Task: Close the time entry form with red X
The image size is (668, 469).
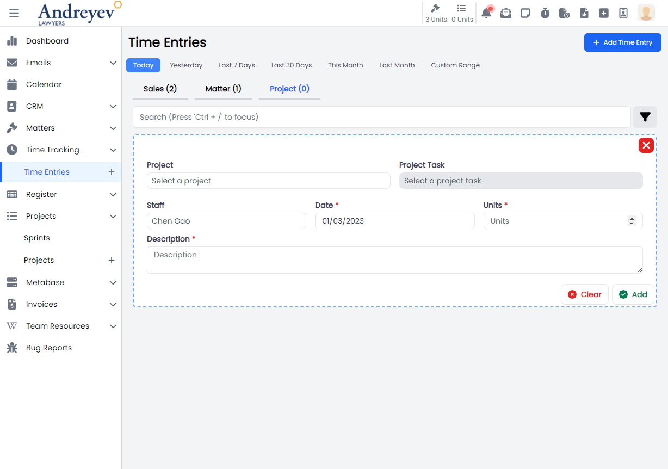Action: click(x=646, y=145)
